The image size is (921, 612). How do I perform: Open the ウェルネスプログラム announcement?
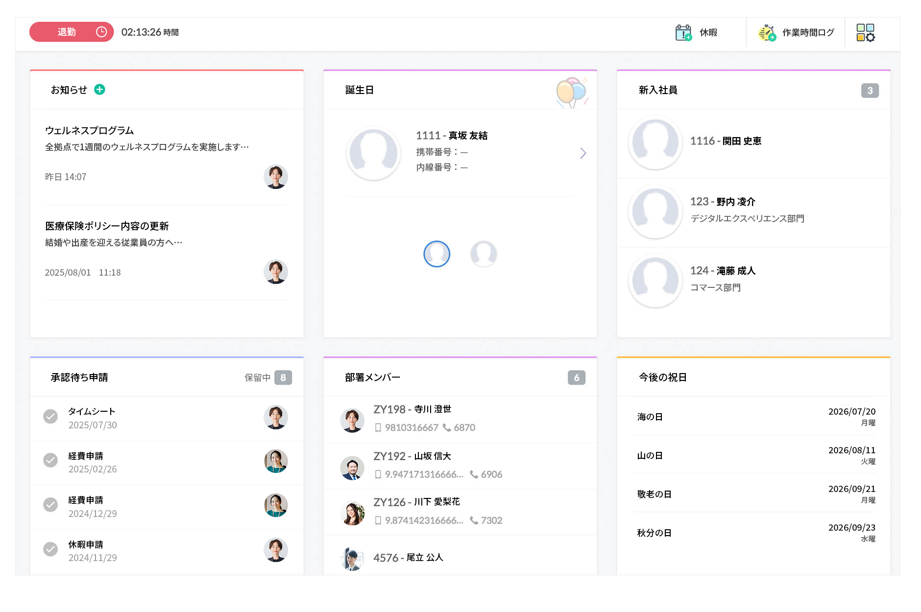pos(90,131)
